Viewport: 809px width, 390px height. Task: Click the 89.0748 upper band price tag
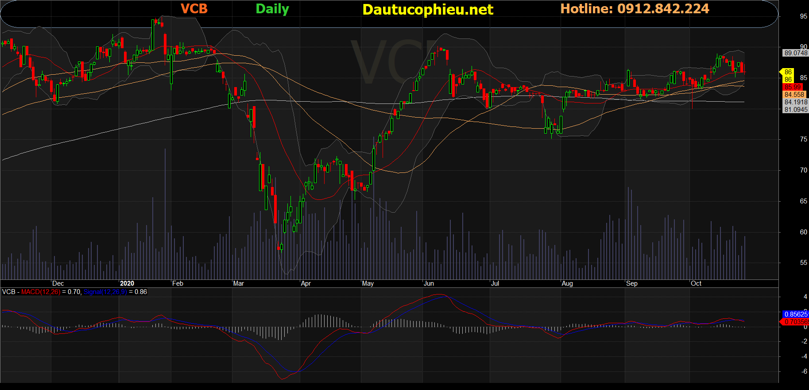pos(795,53)
